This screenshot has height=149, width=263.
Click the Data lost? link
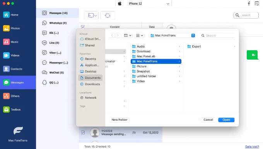tap(252, 146)
